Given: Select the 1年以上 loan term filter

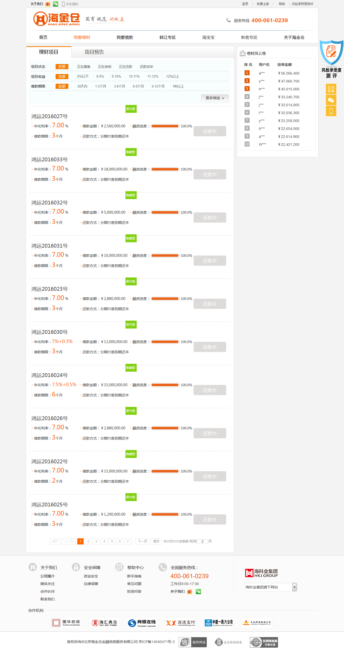Looking at the screenshot, I should point(178,87).
